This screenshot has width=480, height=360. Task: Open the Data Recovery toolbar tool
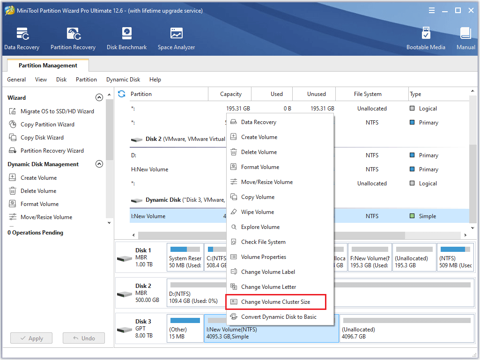22,38
